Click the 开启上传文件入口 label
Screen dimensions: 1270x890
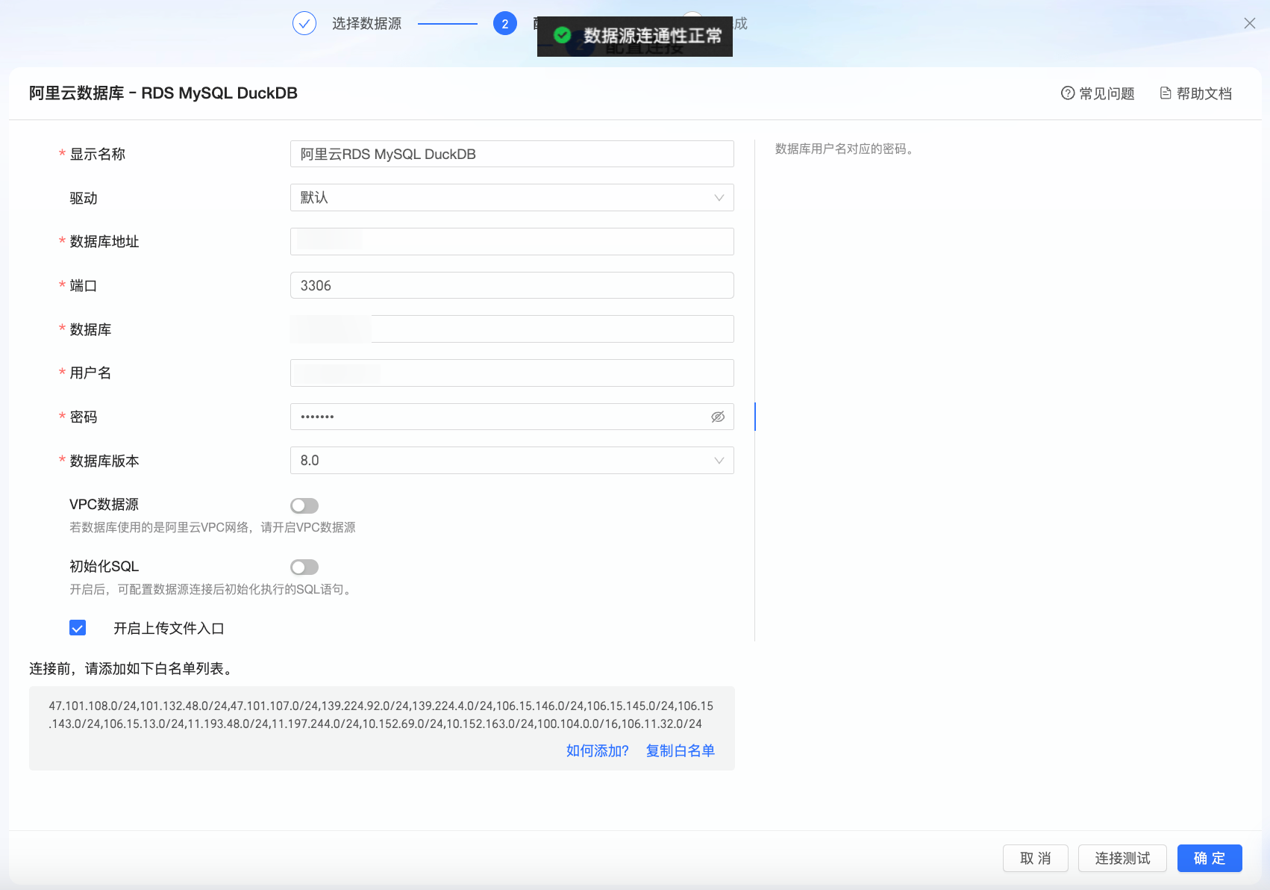pos(169,629)
